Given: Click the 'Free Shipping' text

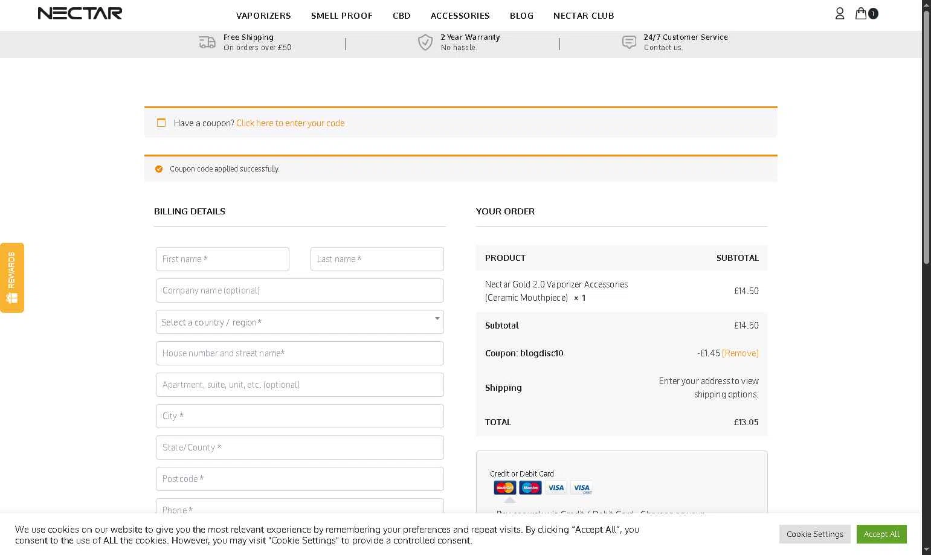Looking at the screenshot, I should [248, 37].
